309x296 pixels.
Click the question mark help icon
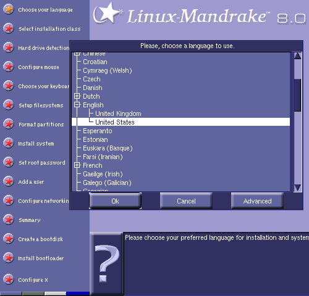(107, 264)
